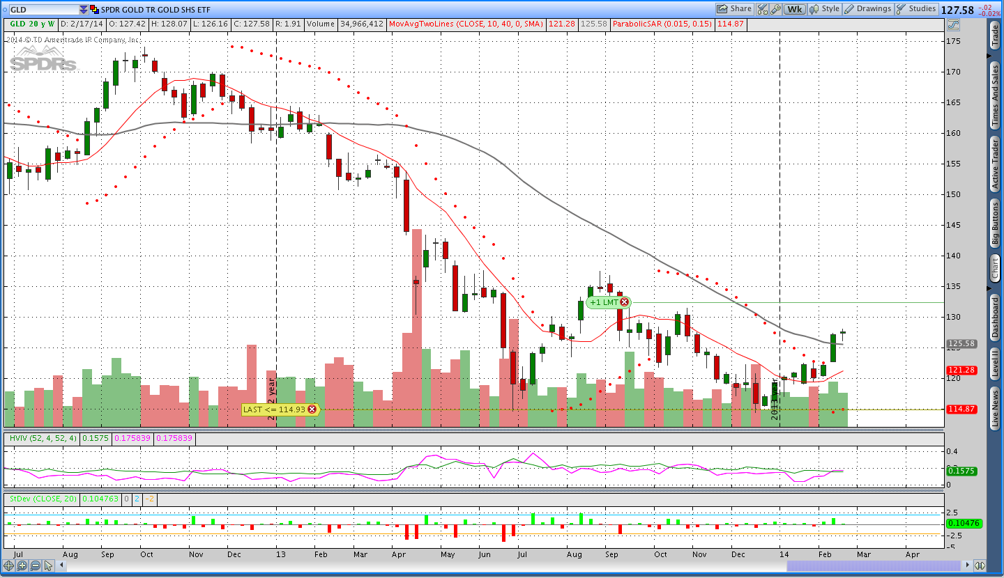Click the 0.10476 StDev value bubble
This screenshot has width=1004, height=578.
[x=964, y=523]
